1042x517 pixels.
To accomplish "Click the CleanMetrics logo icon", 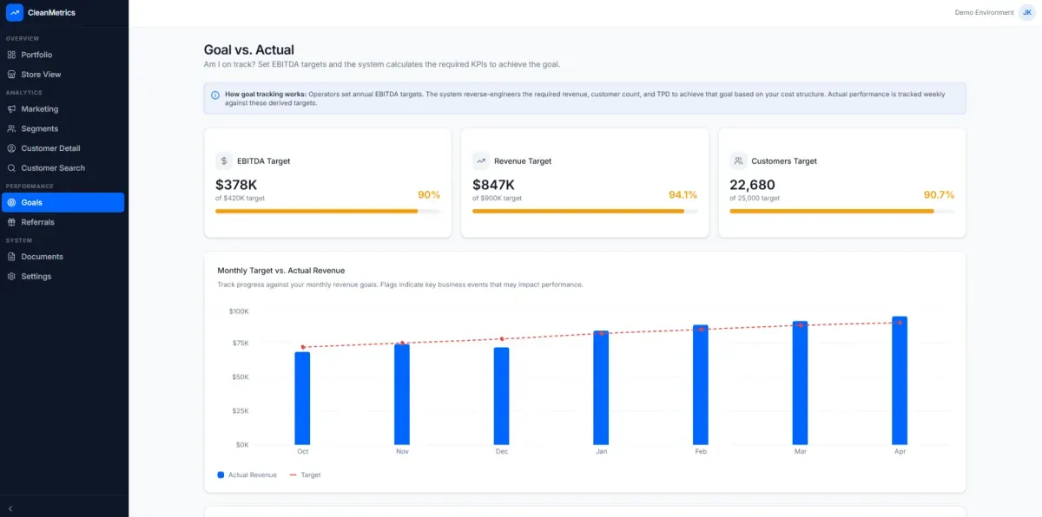I will tap(15, 12).
